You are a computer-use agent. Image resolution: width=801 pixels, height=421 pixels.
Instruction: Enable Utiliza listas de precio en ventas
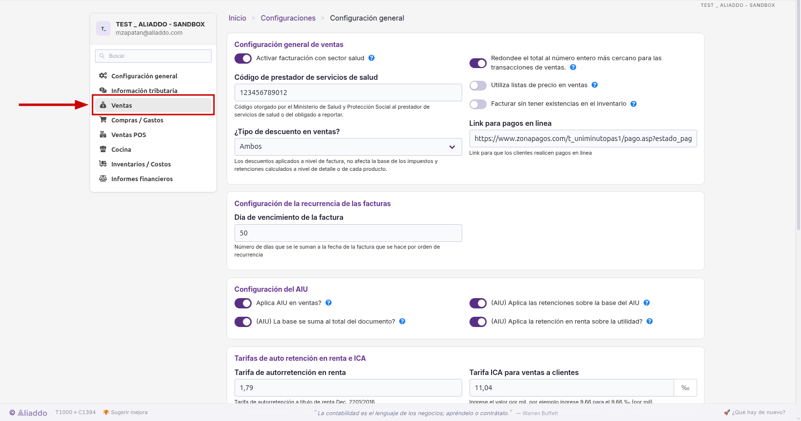[478, 85]
